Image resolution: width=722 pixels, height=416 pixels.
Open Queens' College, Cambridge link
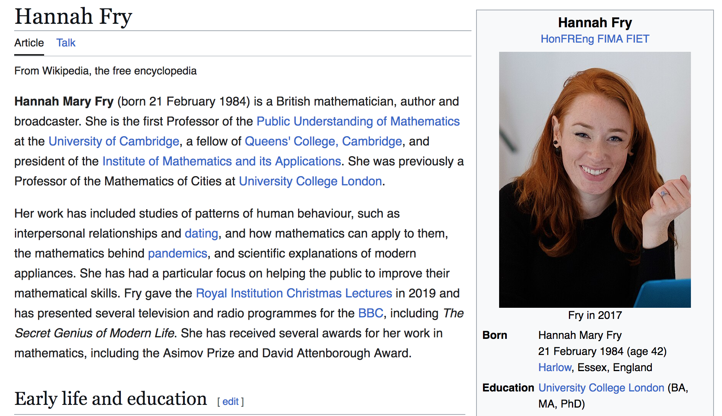(x=323, y=141)
